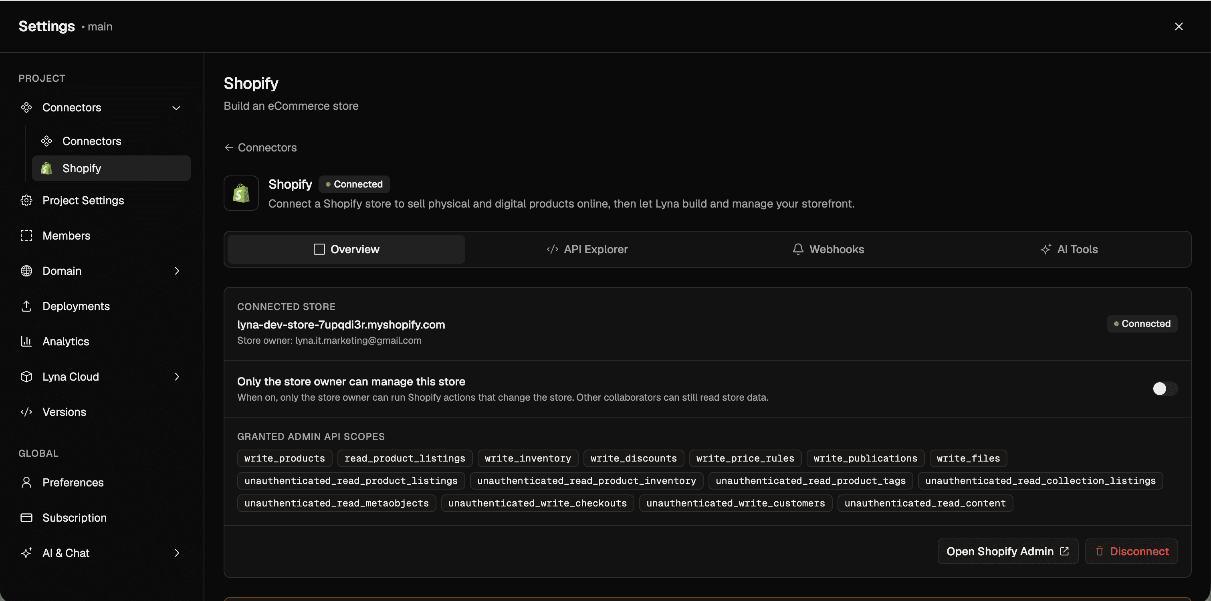Click the AI & Chat sparkle icon
The image size is (1211, 601).
(x=26, y=553)
